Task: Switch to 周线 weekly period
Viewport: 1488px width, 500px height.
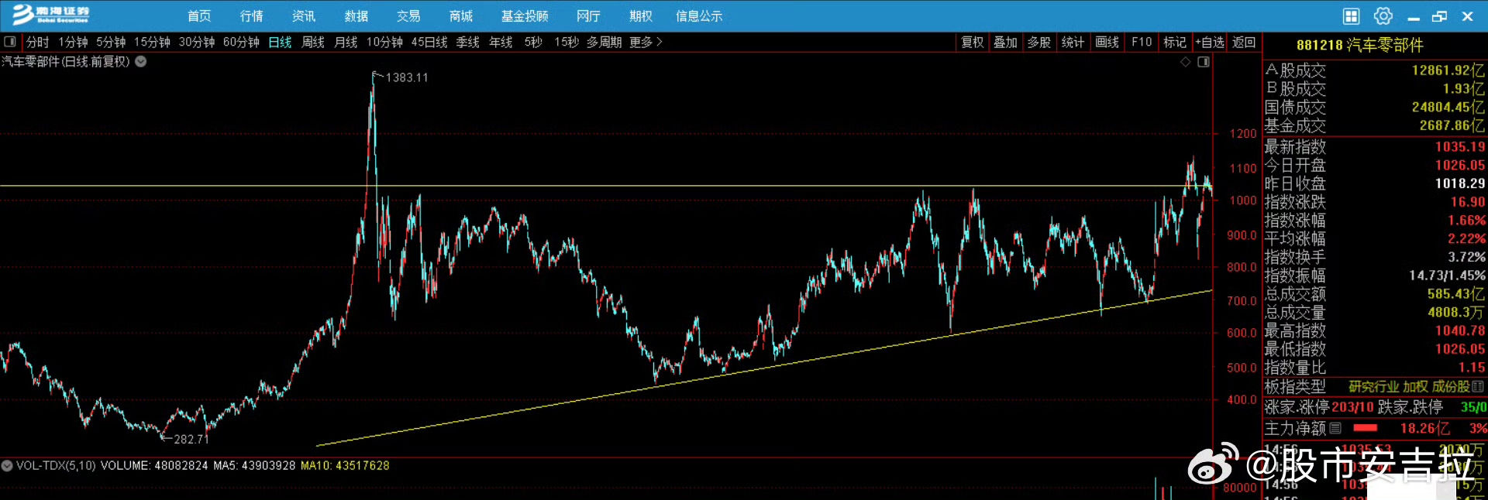Action: coord(313,42)
